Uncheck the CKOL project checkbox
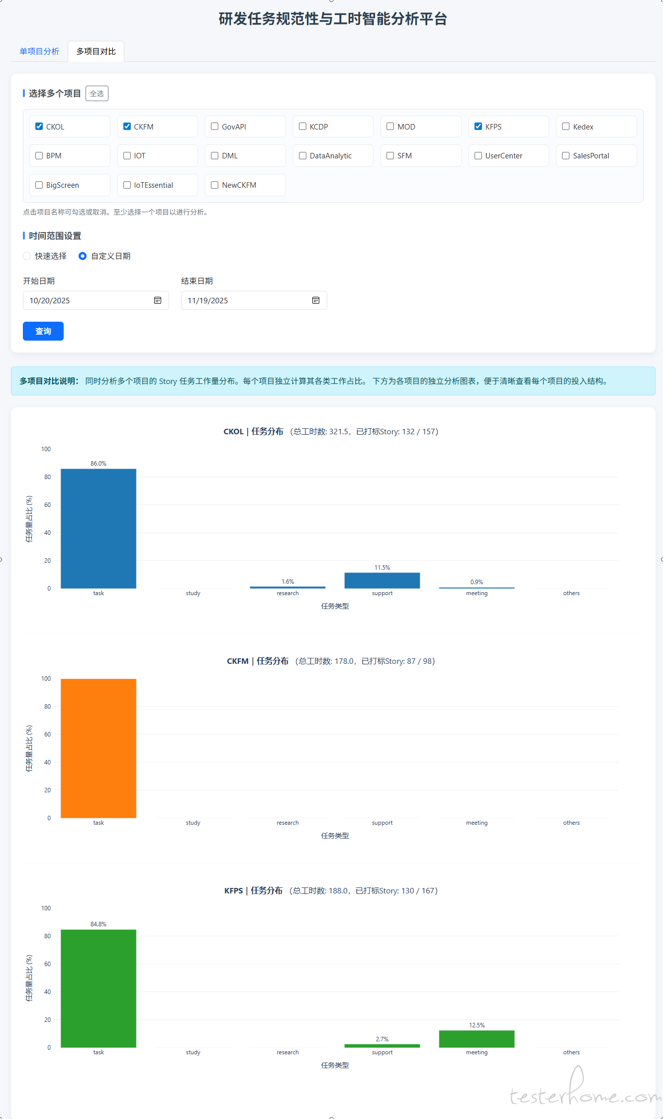This screenshot has width=663, height=1119. click(39, 126)
